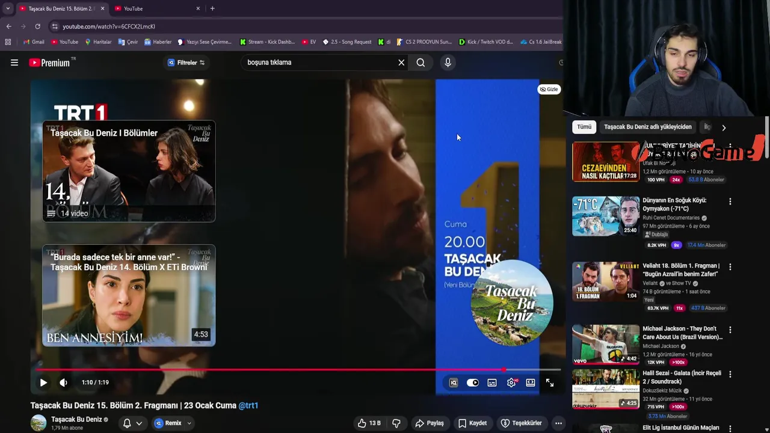This screenshot has height=433, width=770.
Task: Mute the video using the volume icon
Action: coord(64,382)
